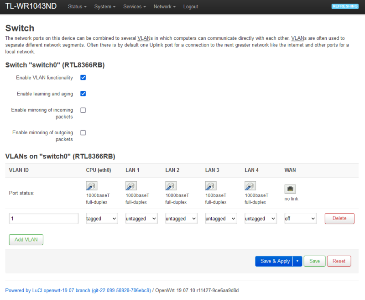Focus the VLAN ID input field
365x300 pixels.
(44, 218)
